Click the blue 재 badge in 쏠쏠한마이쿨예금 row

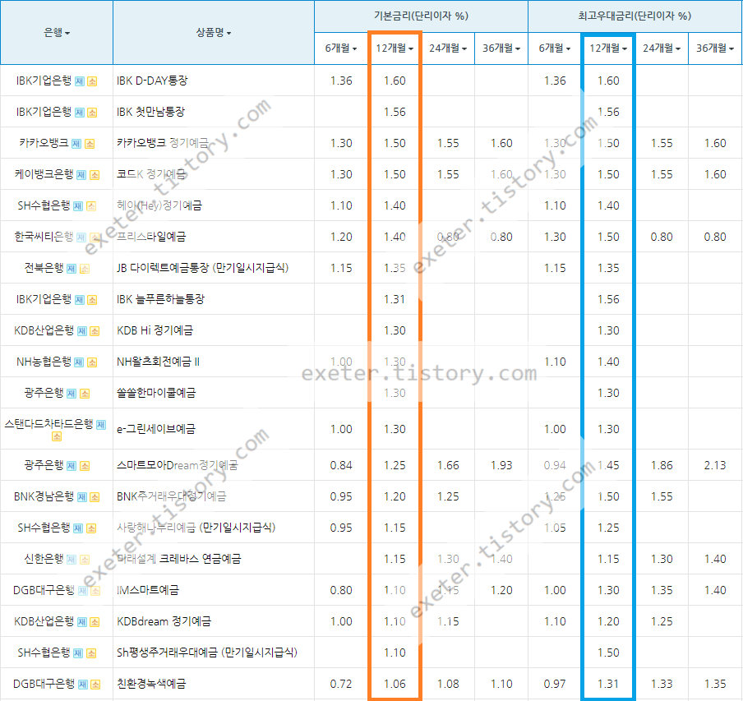pyautogui.click(x=71, y=394)
